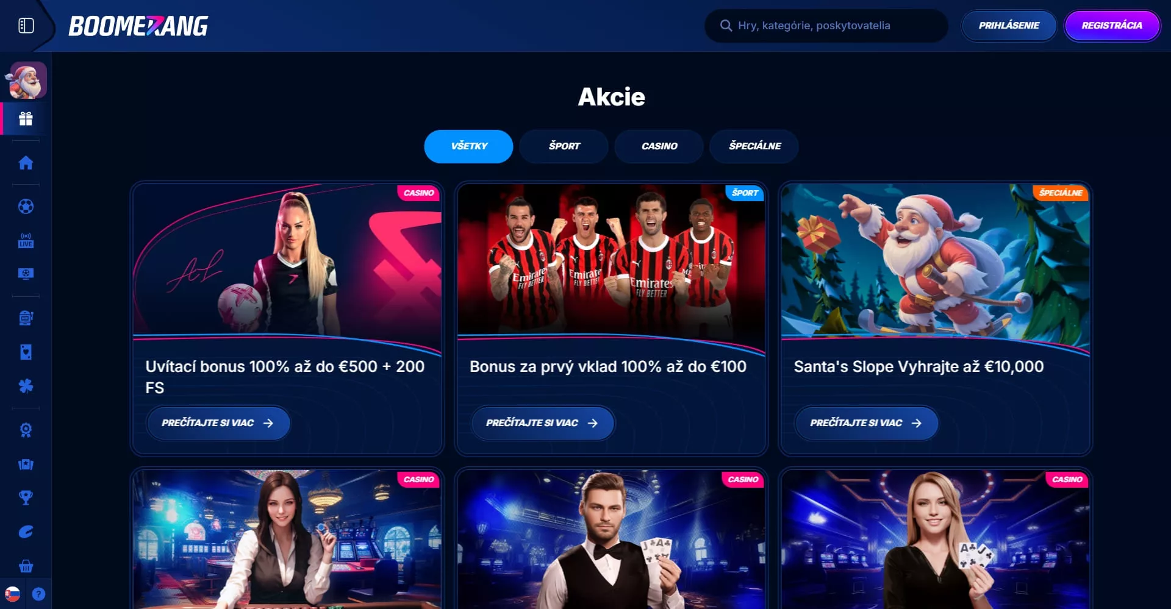Open the help question mark icon

(x=38, y=594)
